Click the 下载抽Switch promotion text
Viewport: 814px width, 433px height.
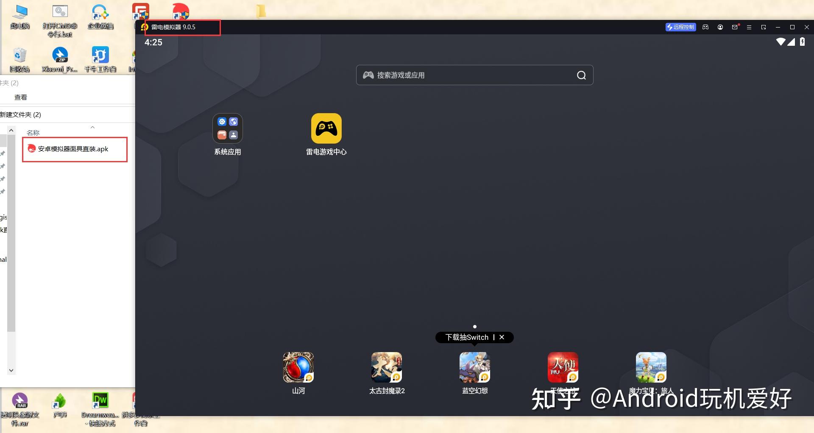pyautogui.click(x=467, y=337)
